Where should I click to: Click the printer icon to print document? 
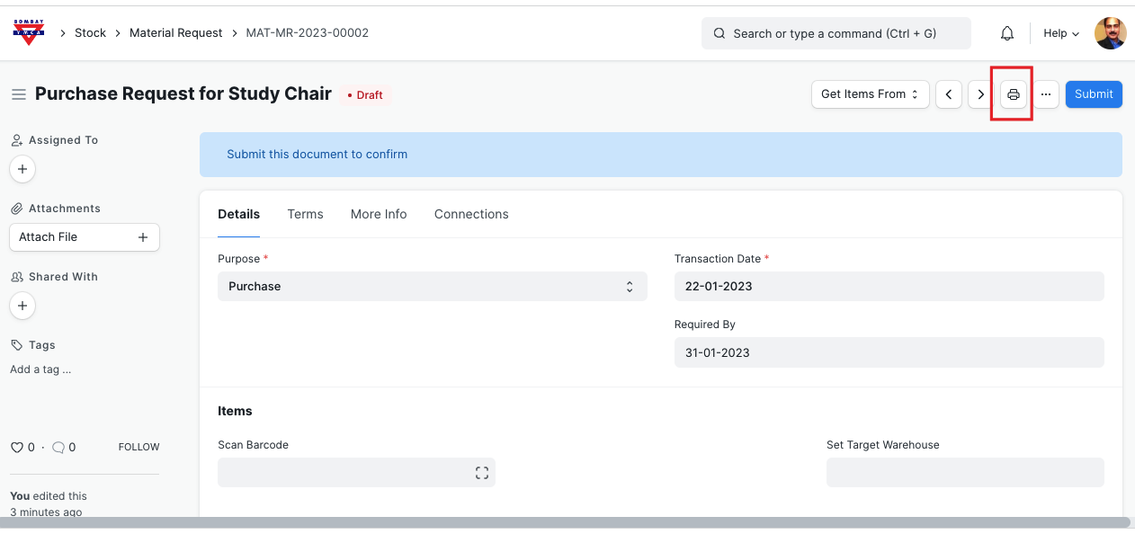1014,94
